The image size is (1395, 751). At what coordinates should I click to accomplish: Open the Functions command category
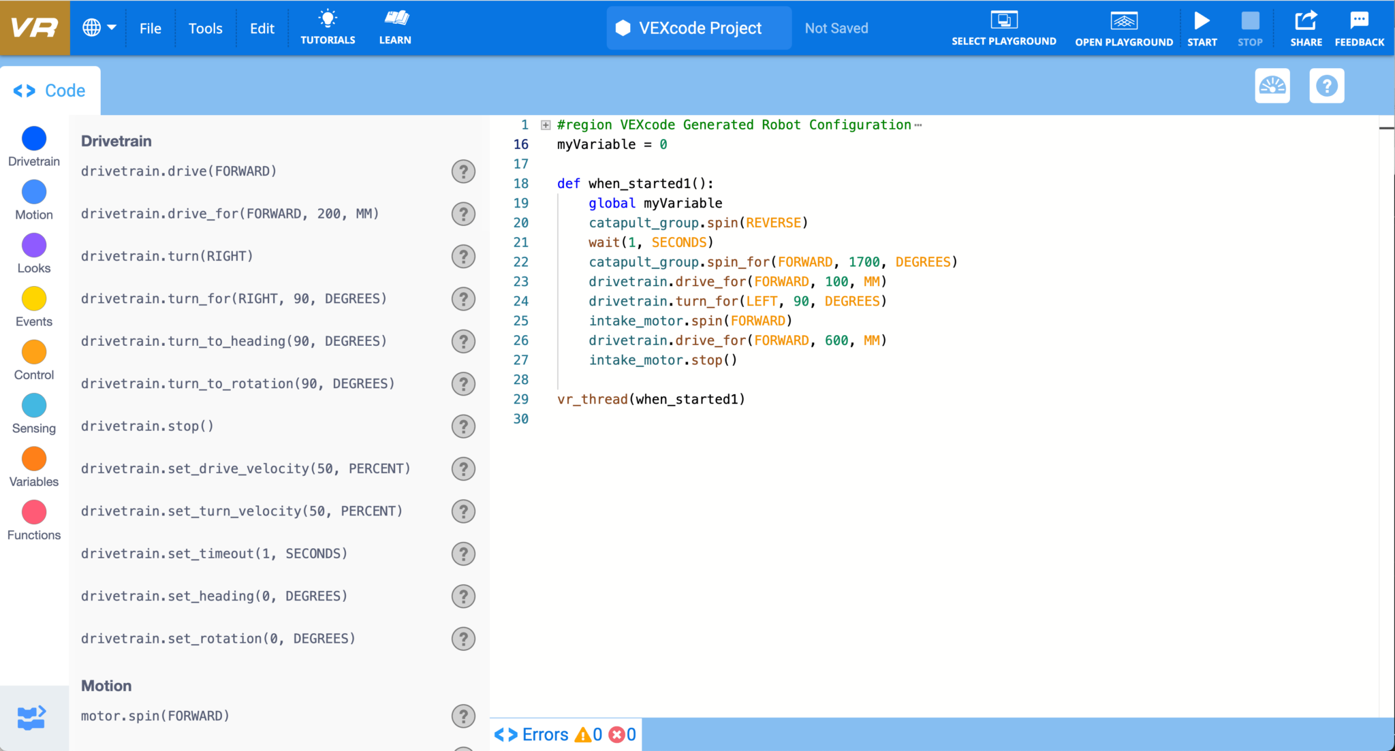click(x=33, y=511)
